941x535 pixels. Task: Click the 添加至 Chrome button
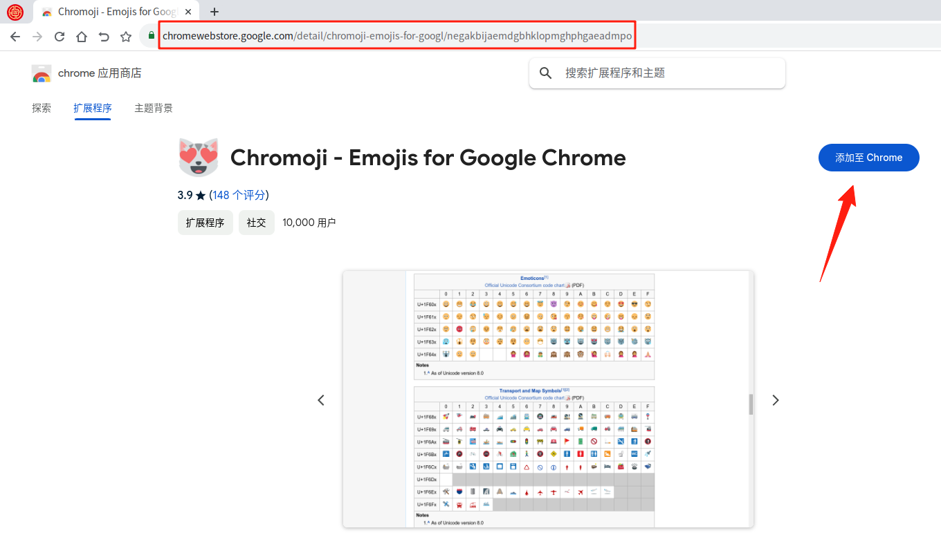pos(869,158)
